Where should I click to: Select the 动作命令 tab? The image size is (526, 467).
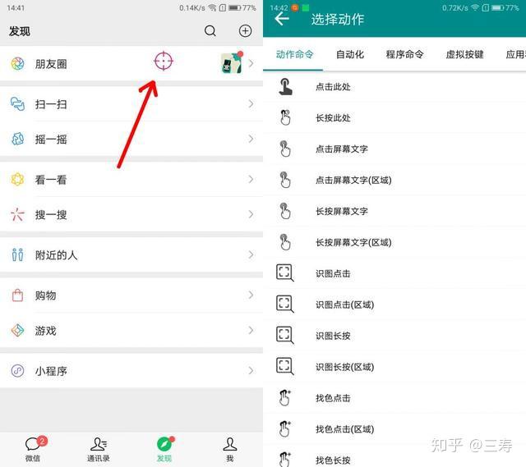tap(294, 54)
